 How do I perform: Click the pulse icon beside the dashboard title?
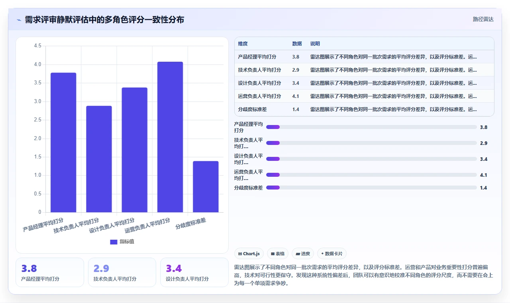(19, 20)
